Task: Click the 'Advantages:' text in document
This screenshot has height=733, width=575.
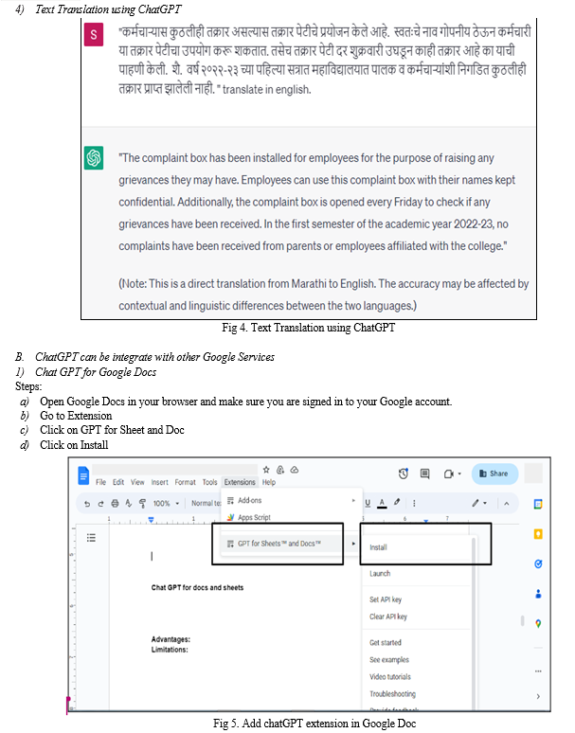Action: (171, 639)
